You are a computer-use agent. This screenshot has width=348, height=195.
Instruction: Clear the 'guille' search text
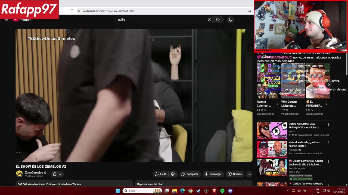point(209,20)
